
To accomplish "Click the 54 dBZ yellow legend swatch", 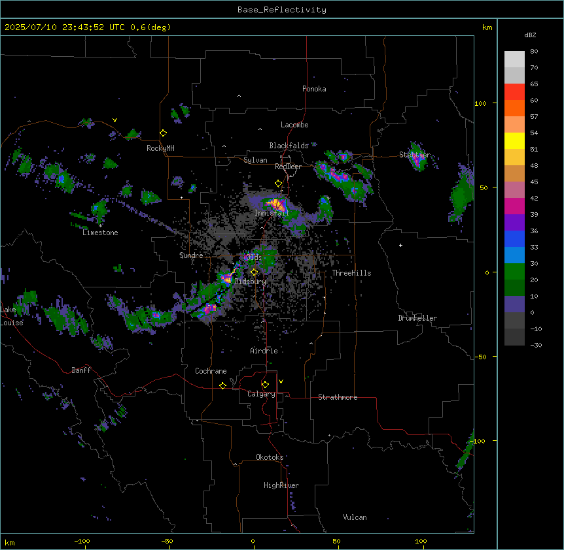I will [x=514, y=140].
